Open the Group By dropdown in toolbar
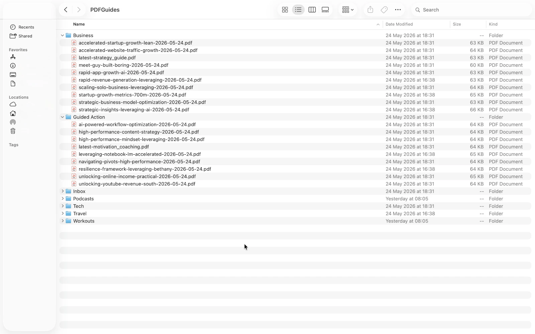535x334 pixels. click(348, 10)
